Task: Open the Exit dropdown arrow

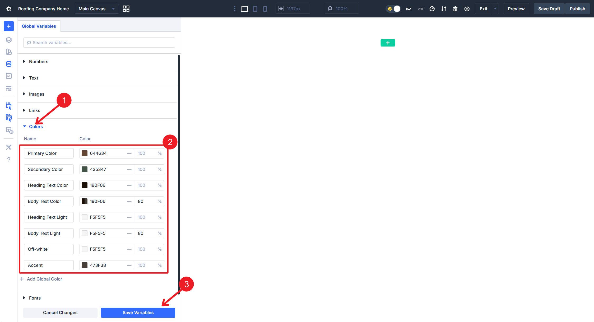Action: [x=495, y=9]
